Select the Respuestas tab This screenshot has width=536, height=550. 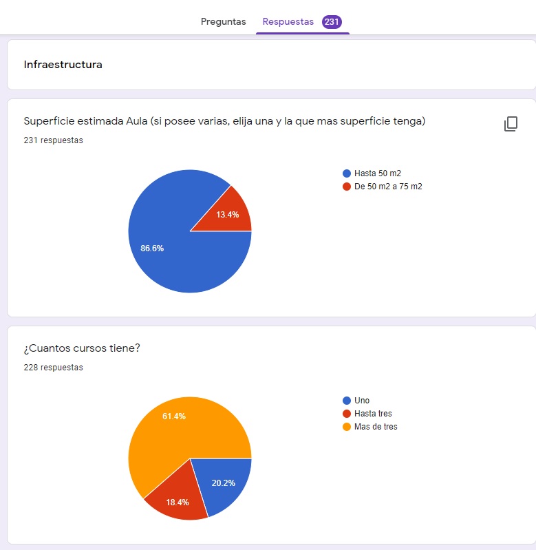tap(288, 22)
